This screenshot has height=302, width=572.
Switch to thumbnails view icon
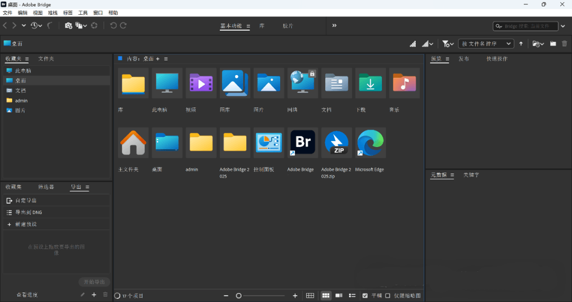click(326, 296)
